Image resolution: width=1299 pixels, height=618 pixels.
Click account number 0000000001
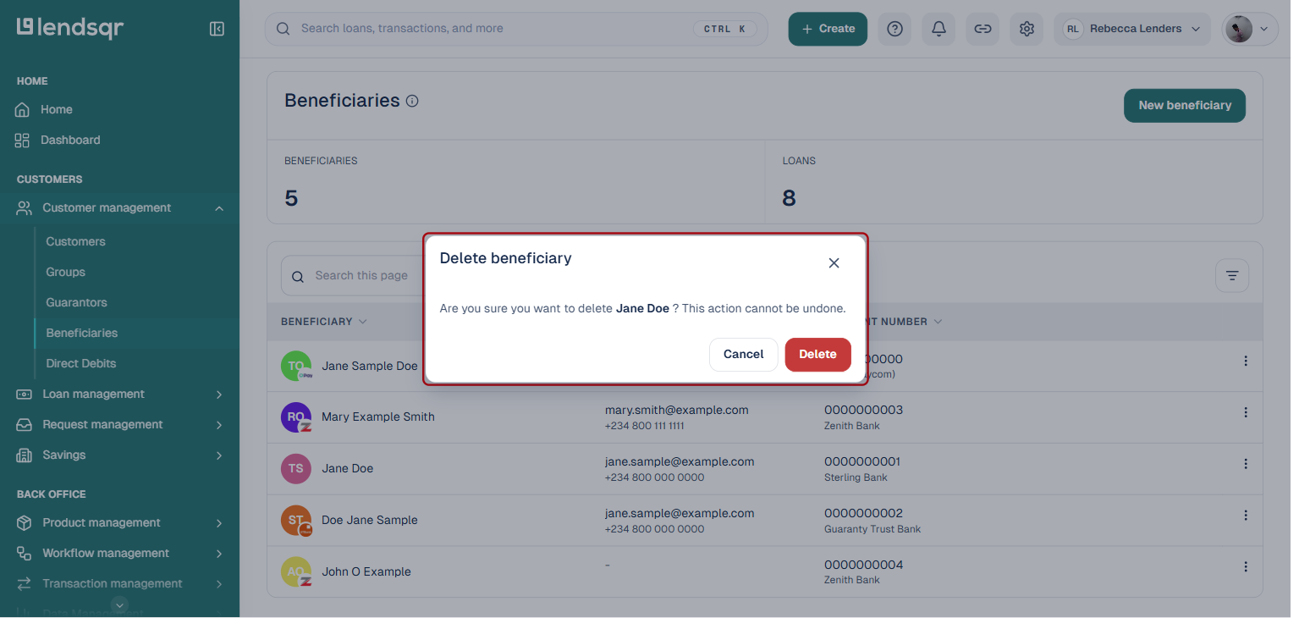pos(862,461)
